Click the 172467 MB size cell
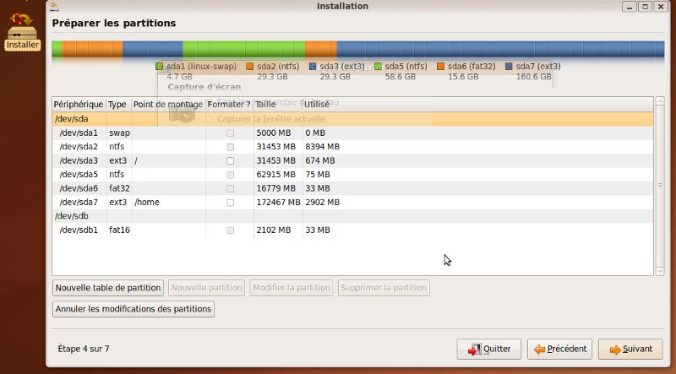 point(278,203)
